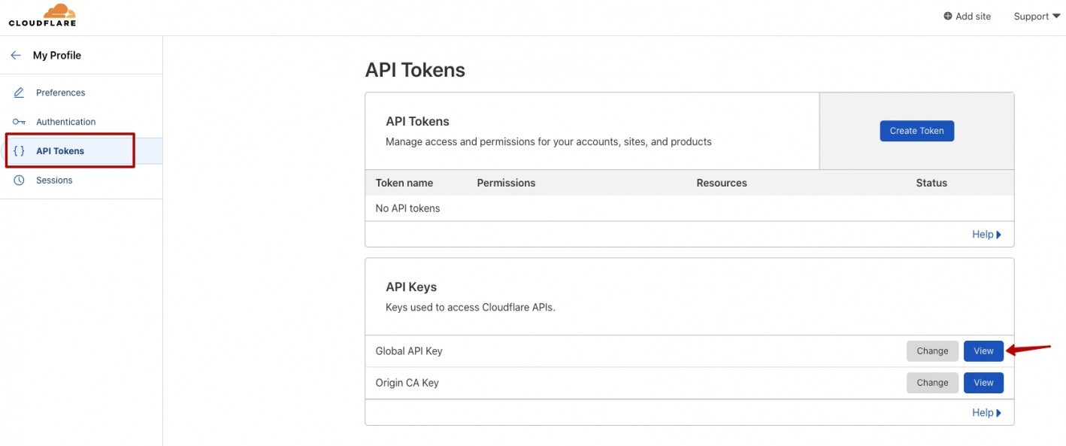1066x446 pixels.
Task: Click the Permissions column header
Action: point(506,183)
